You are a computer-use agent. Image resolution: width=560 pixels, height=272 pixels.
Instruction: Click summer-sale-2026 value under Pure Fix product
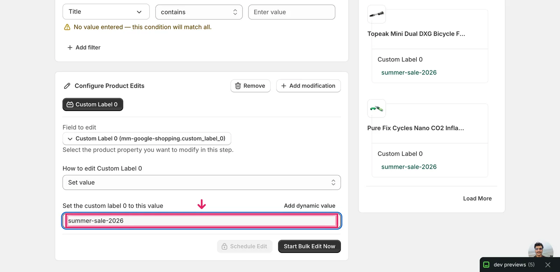coord(409,167)
